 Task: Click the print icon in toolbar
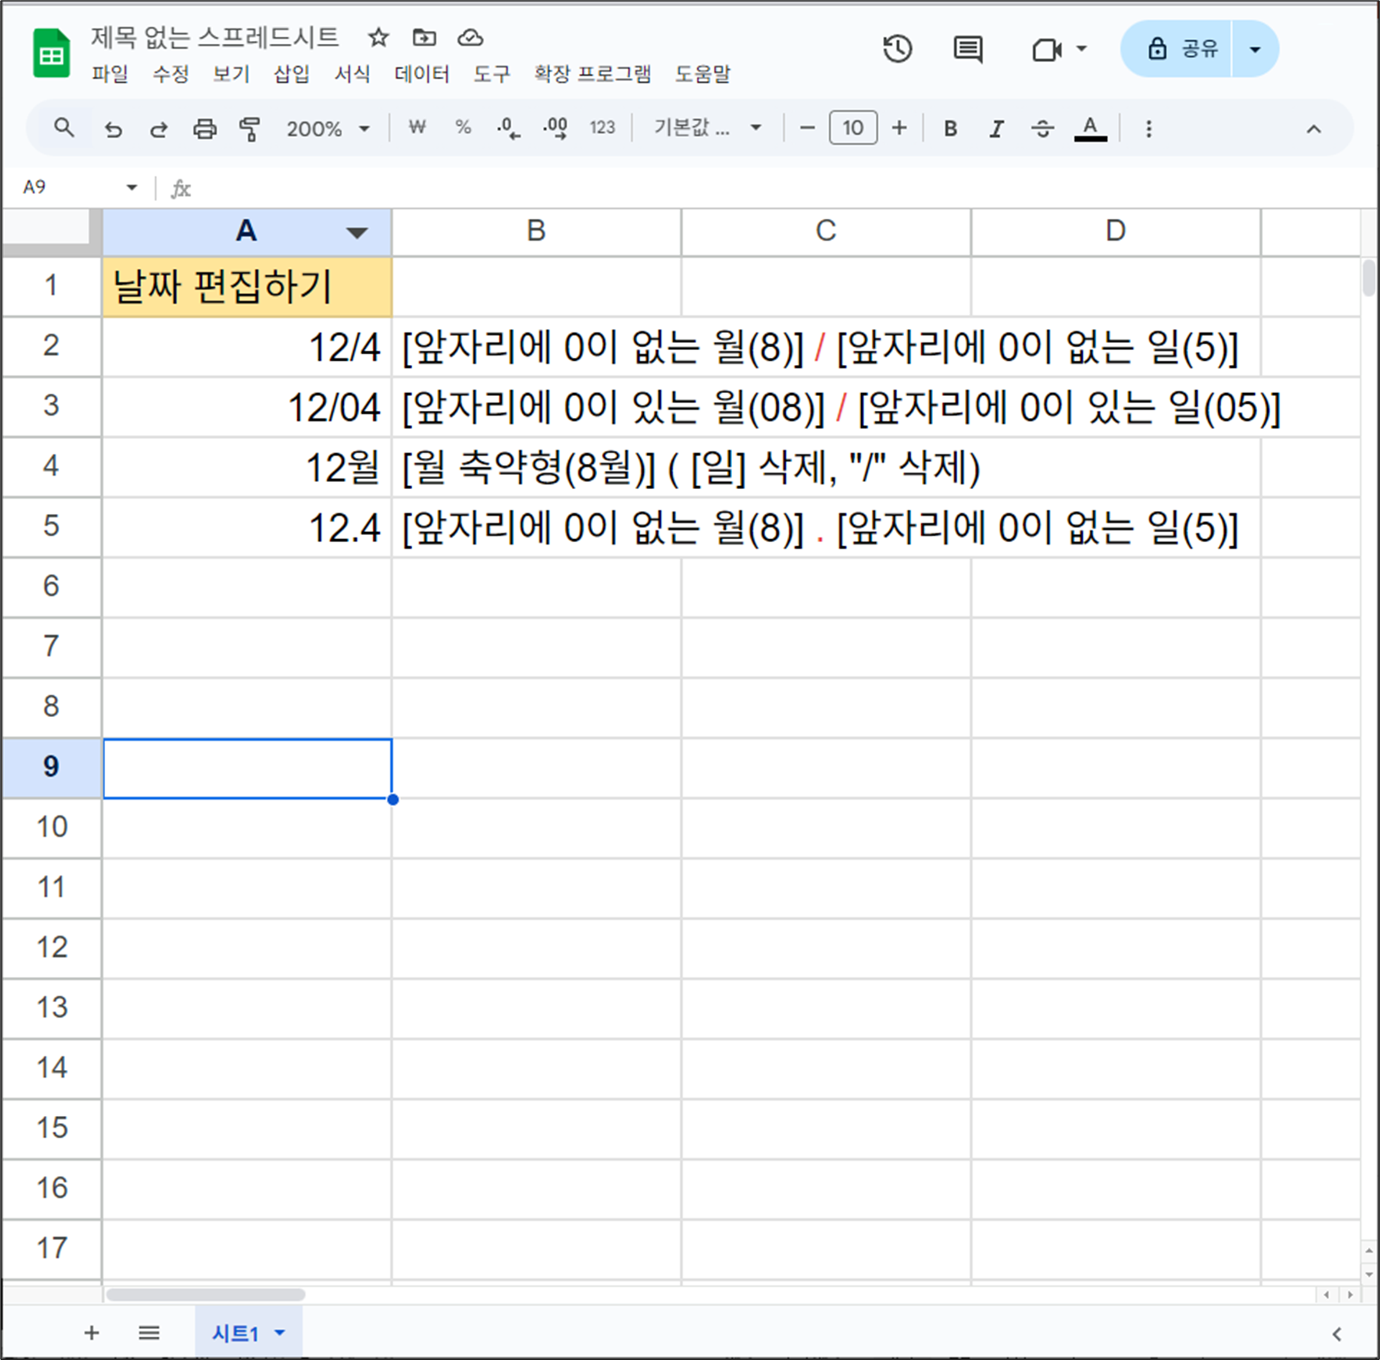204,128
